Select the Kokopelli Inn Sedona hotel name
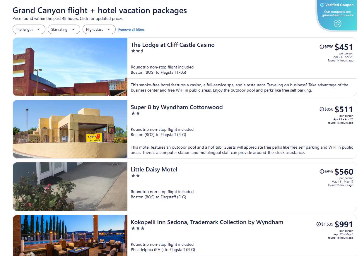The height and width of the screenshot is (256, 357). pos(207,222)
